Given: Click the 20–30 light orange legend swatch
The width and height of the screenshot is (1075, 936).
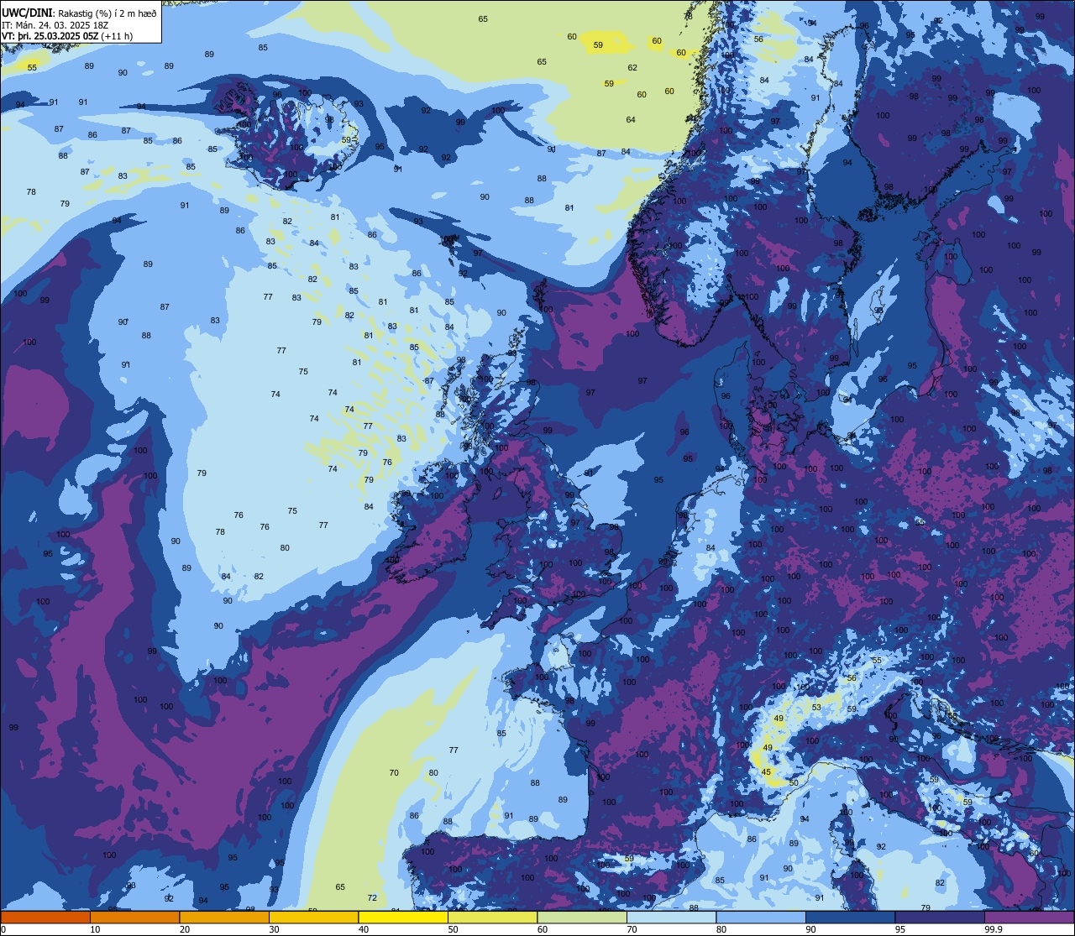Looking at the screenshot, I should [224, 917].
